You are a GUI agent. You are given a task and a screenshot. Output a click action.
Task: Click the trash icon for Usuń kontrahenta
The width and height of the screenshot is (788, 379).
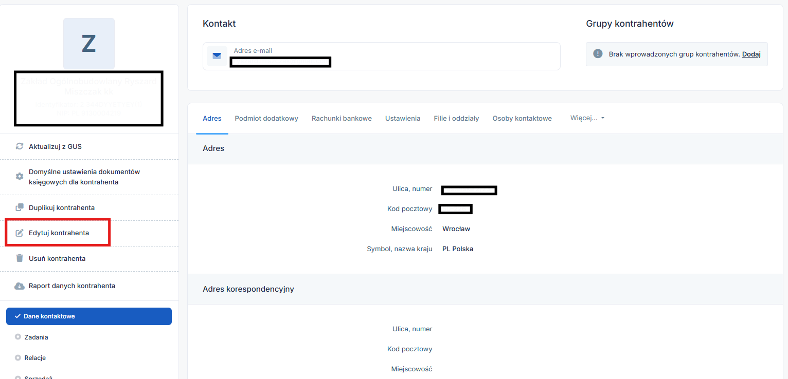click(20, 258)
